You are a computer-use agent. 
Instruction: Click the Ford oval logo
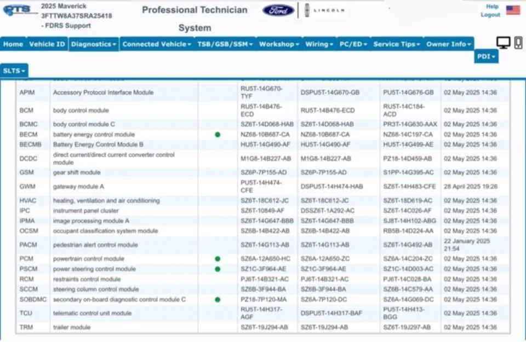(x=278, y=10)
